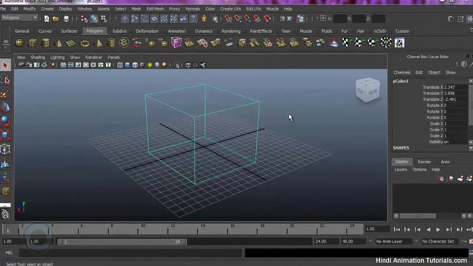Click the view cube in viewport
The width and height of the screenshot is (473, 266).
tap(368, 90)
